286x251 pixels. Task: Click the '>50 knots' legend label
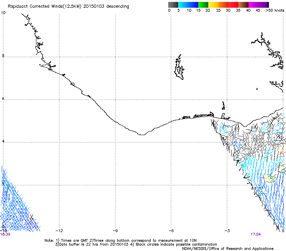click(275, 10)
